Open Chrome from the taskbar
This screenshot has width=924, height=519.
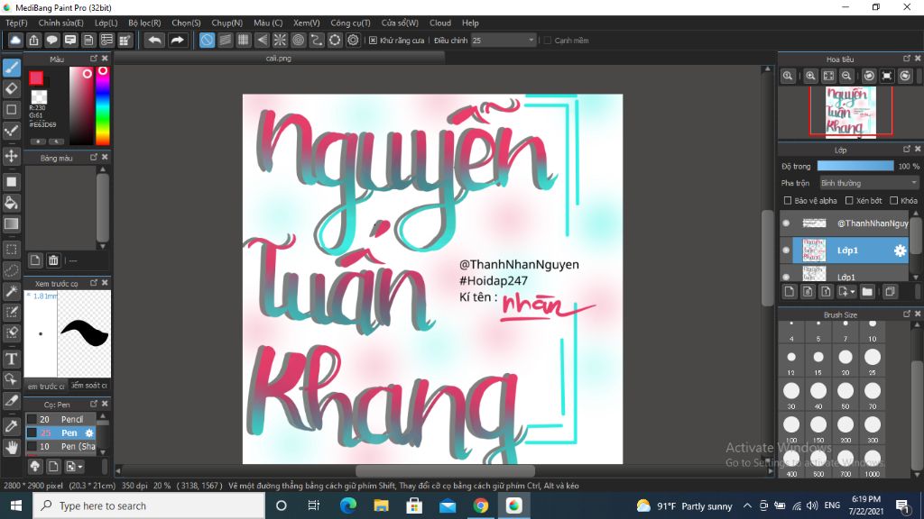[480, 505]
